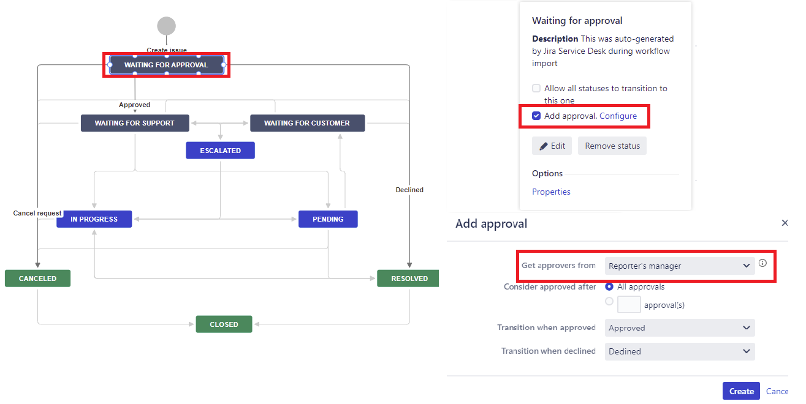Select the Resolved status node
This screenshot has width=806, height=404.
pyautogui.click(x=409, y=279)
